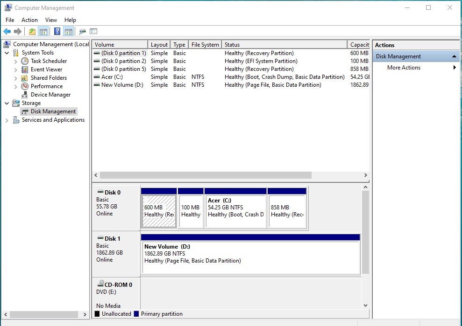The image size is (462, 326).
Task: Click the blue Help question mark icon
Action: [57, 31]
